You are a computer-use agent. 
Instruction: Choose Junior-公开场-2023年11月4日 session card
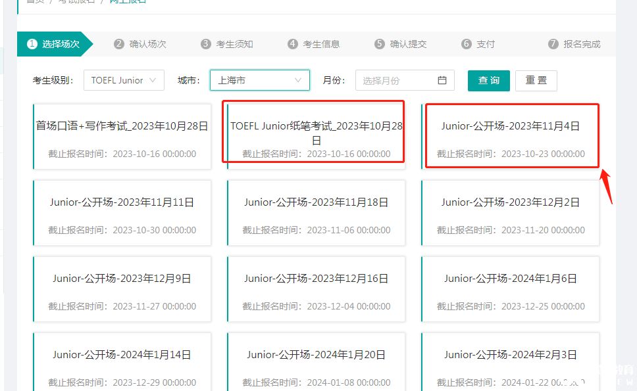pyautogui.click(x=510, y=136)
